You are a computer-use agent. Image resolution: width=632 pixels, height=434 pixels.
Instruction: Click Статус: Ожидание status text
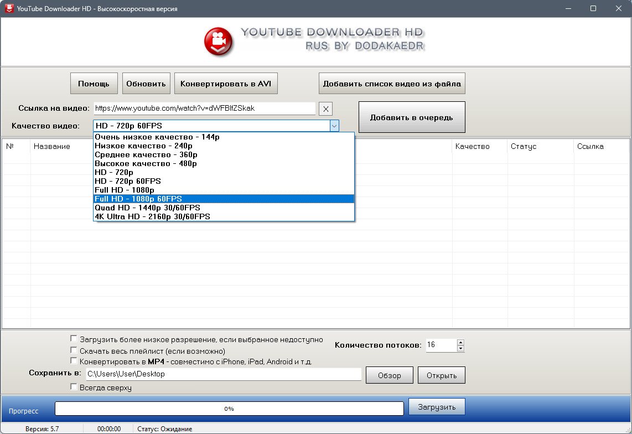(164, 429)
